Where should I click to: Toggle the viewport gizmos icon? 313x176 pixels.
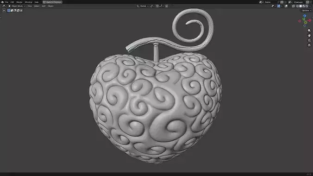(279, 6)
